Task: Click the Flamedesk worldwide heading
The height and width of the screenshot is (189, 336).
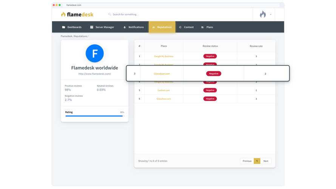Action: pos(94,68)
